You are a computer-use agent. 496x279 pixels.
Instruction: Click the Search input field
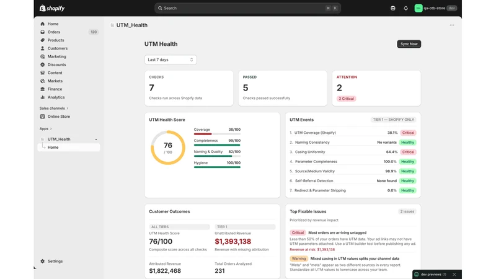coord(247,8)
